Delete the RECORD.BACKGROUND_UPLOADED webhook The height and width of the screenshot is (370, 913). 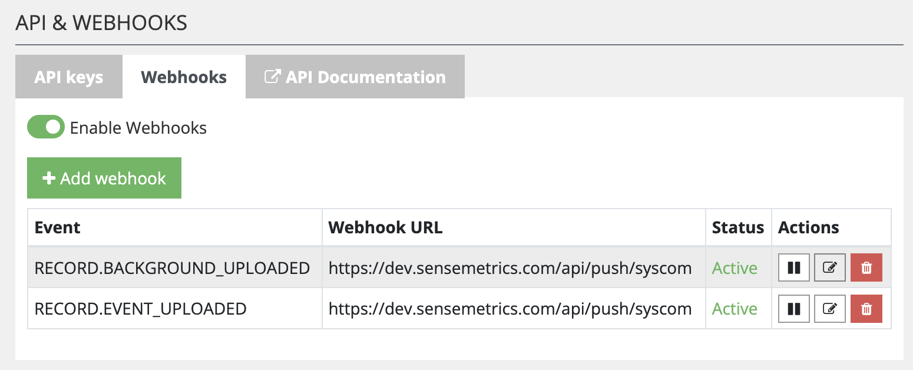click(x=866, y=267)
